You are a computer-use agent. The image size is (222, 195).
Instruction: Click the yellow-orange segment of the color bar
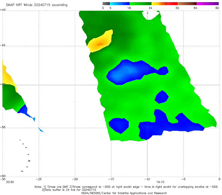(159, 4)
